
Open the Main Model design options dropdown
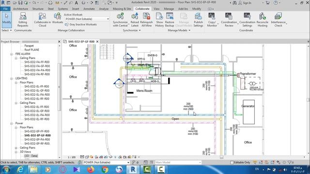200,162
